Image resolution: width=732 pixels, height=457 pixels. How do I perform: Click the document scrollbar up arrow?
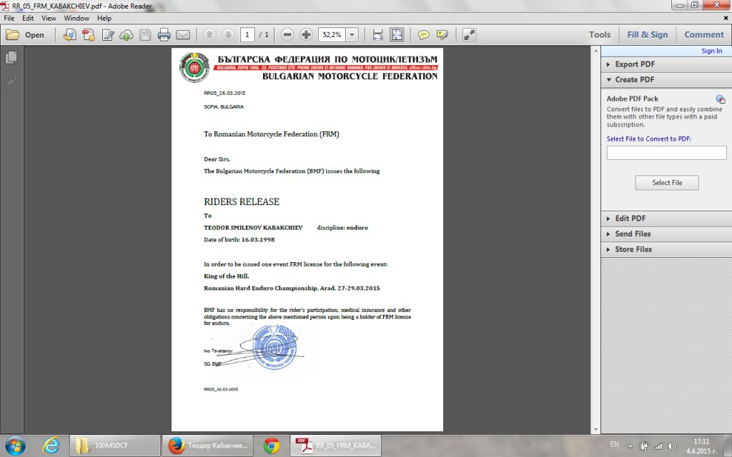(595, 51)
